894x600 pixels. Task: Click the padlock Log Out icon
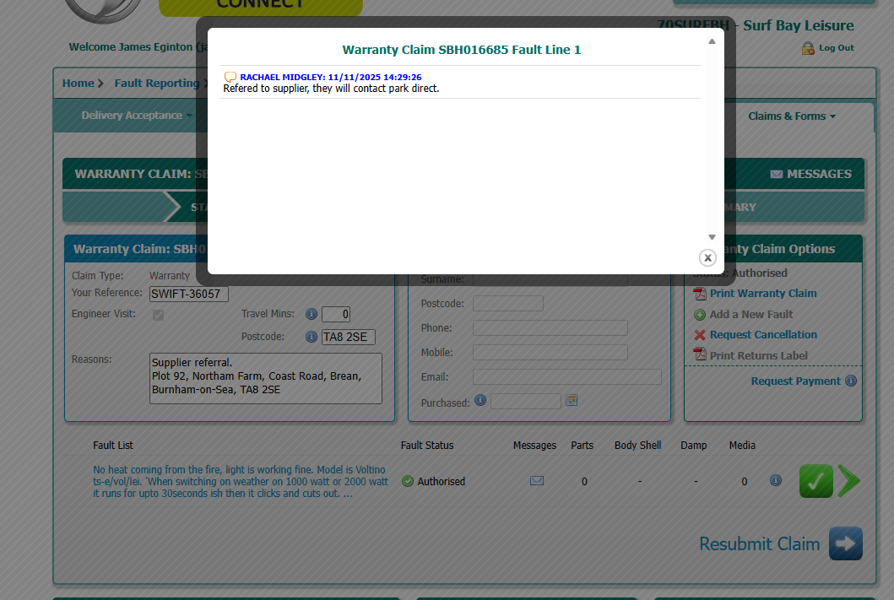pos(807,48)
